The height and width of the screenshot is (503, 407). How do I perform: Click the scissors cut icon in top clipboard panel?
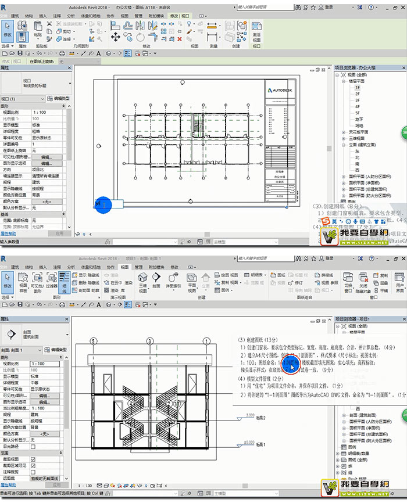pyautogui.click(x=49, y=24)
